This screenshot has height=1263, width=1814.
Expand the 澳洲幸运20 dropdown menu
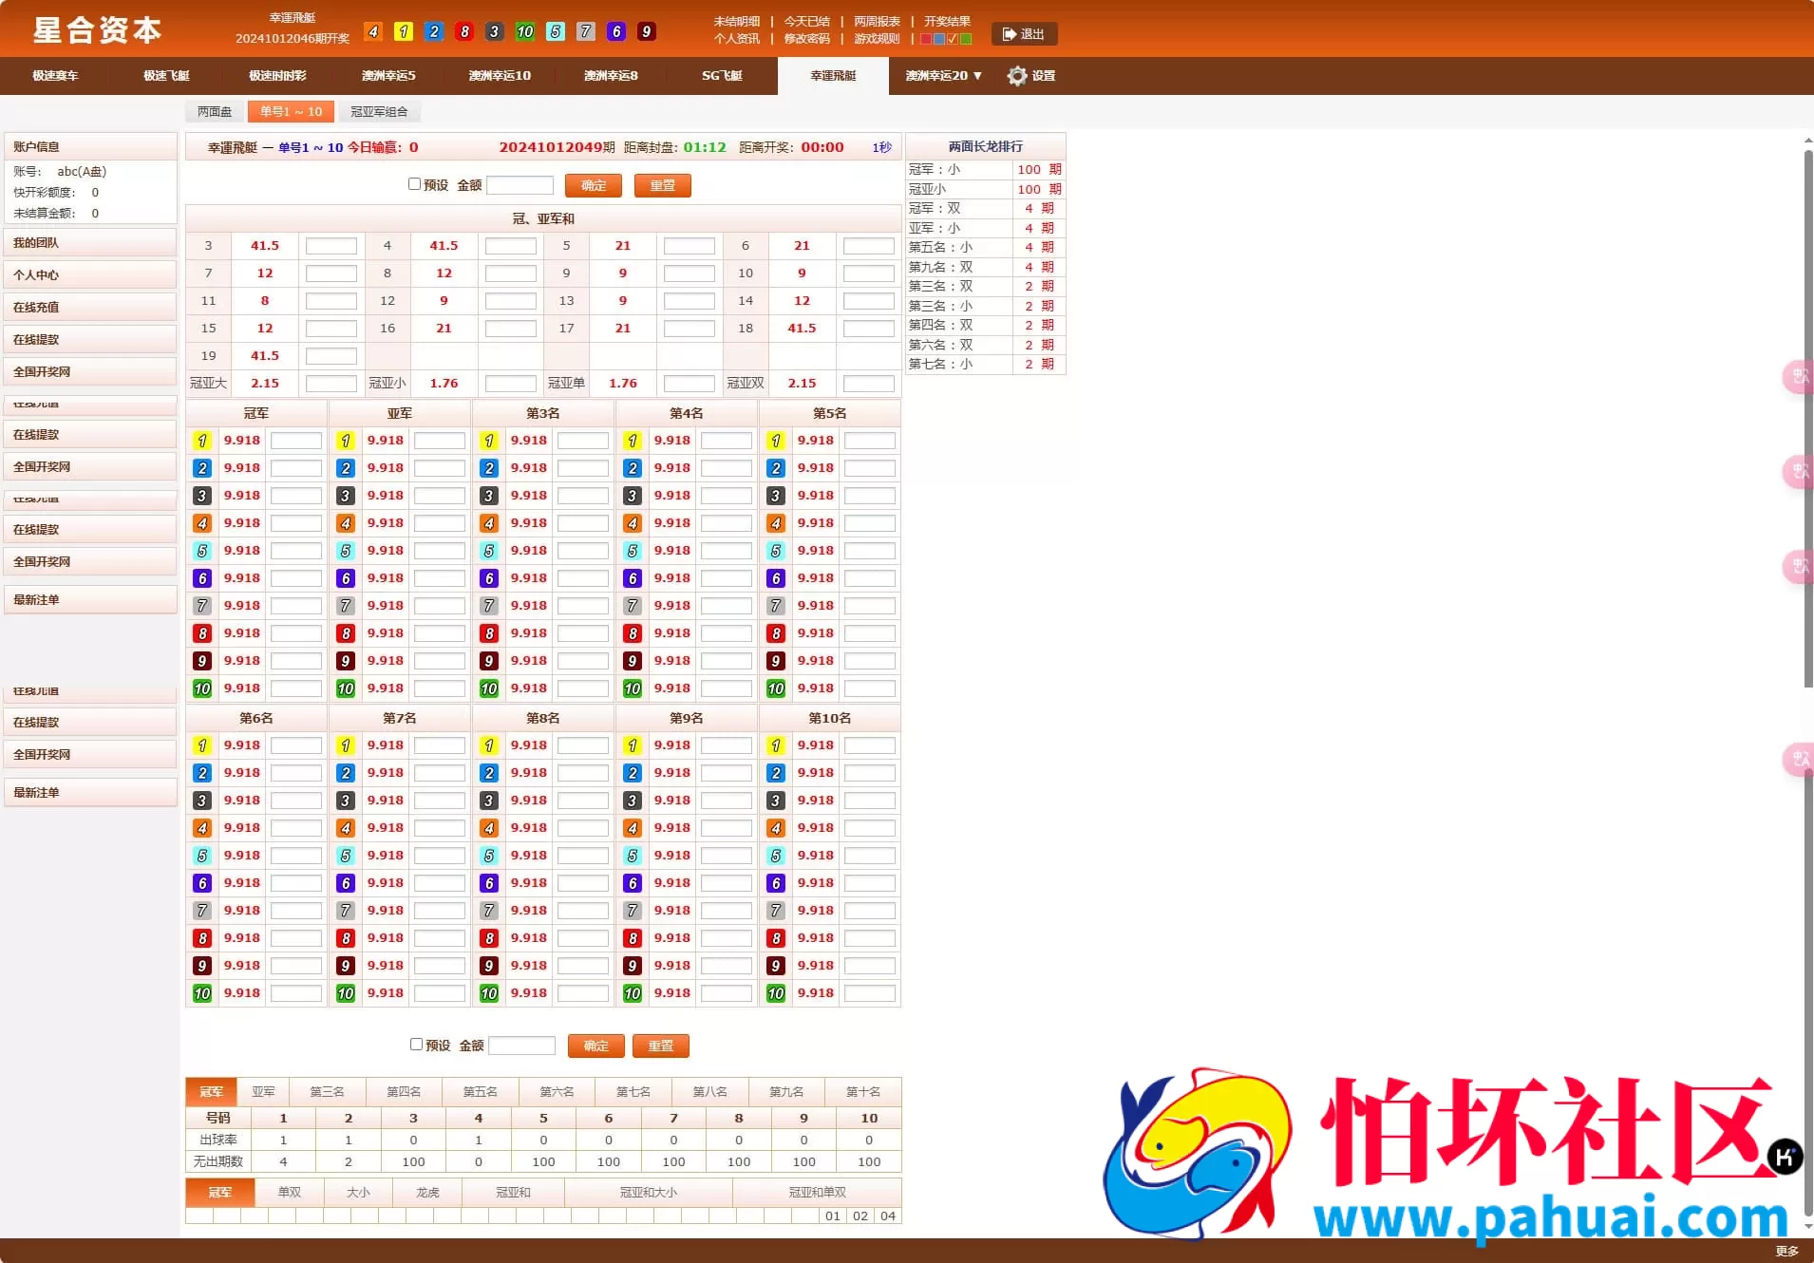click(941, 76)
